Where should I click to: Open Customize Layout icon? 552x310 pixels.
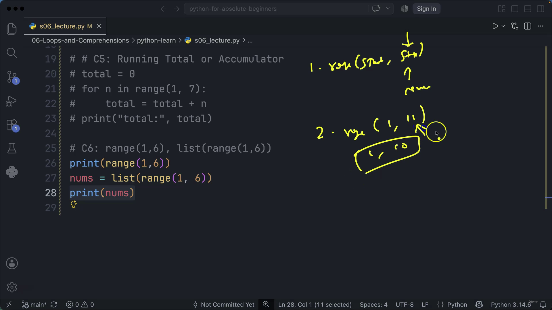[x=502, y=9]
